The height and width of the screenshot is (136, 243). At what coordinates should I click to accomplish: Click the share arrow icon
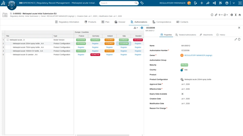[x=208, y=3]
